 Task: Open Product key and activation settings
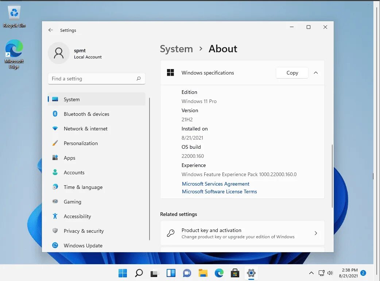click(x=243, y=233)
